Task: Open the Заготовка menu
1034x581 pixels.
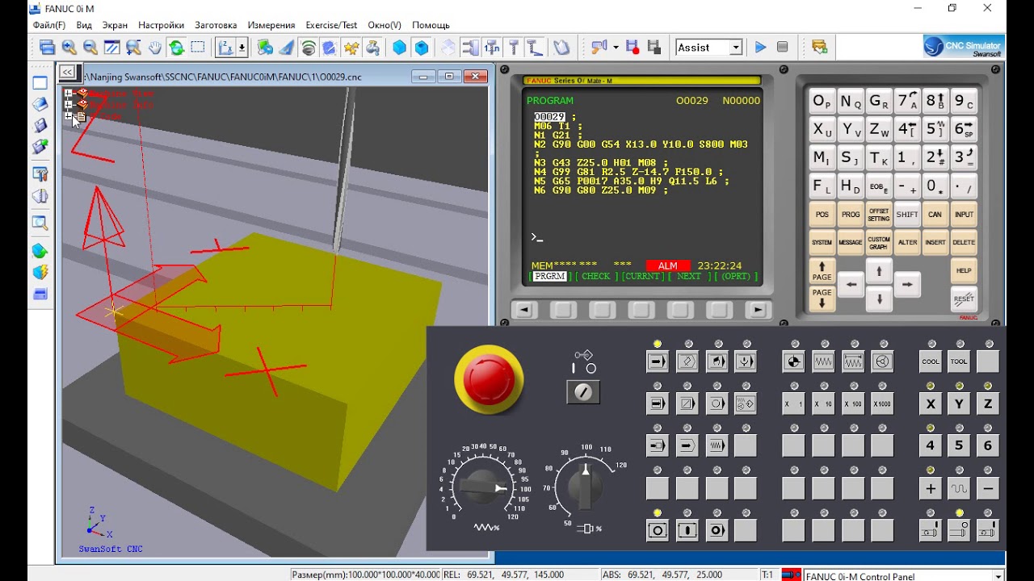Action: (216, 25)
